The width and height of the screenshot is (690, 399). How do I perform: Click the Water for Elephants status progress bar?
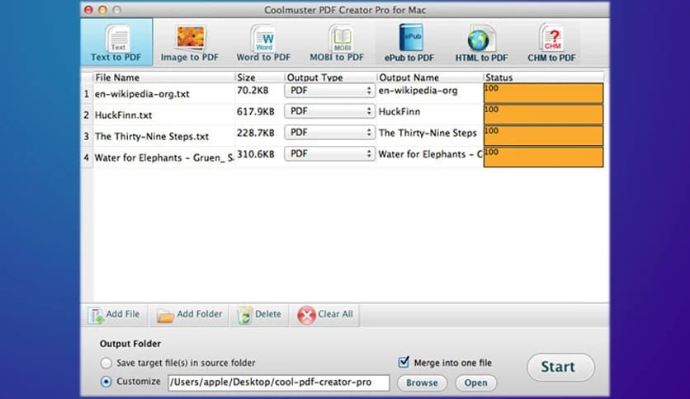[543, 157]
